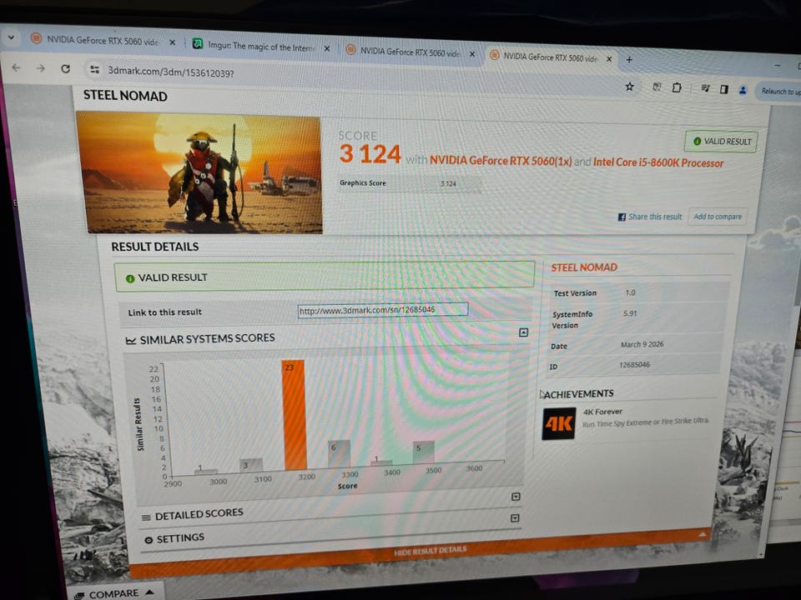Open NVIDIA GeForce RTX 5060(1x) link
Screen dimensions: 801x600
(x=500, y=161)
